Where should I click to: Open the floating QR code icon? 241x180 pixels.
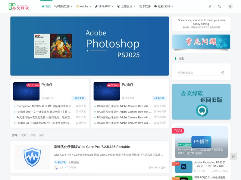pyautogui.click(x=233, y=156)
